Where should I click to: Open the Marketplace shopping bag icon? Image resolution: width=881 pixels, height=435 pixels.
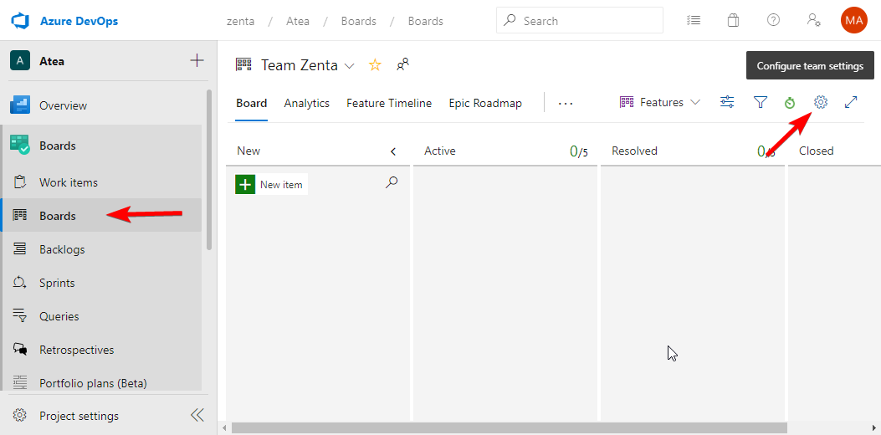tap(733, 20)
